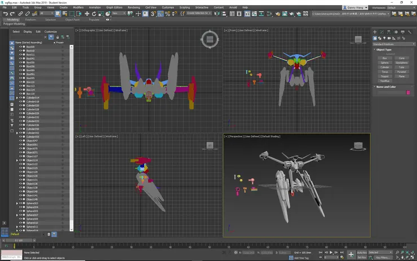The width and height of the screenshot is (417, 261).
Task: Expand the Cylinder014 tree item
Action: point(17,98)
